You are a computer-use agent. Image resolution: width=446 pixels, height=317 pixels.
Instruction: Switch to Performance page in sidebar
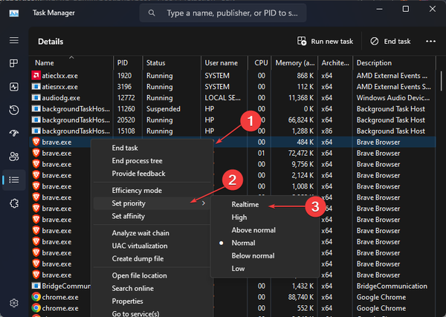point(13,87)
